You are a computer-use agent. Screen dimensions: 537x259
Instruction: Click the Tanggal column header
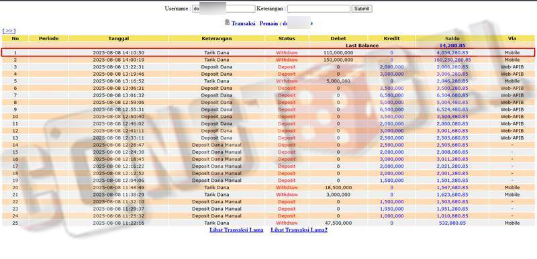(119, 38)
